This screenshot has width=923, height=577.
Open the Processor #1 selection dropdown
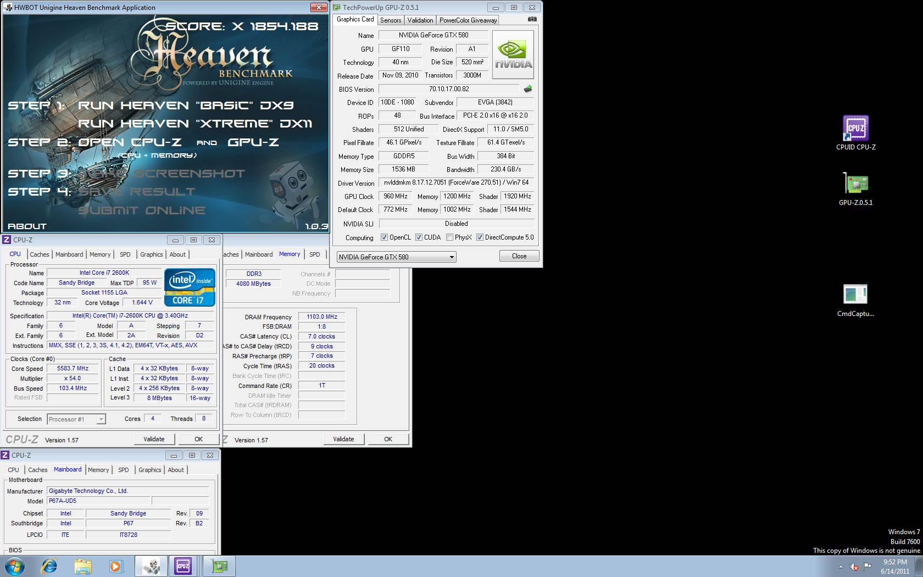point(76,419)
